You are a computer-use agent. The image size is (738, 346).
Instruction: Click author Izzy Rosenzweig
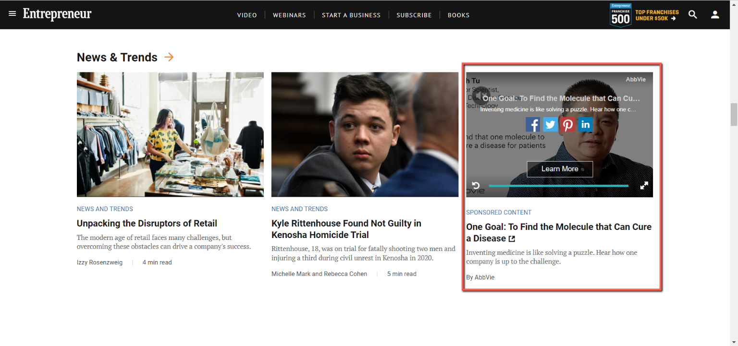pos(99,262)
